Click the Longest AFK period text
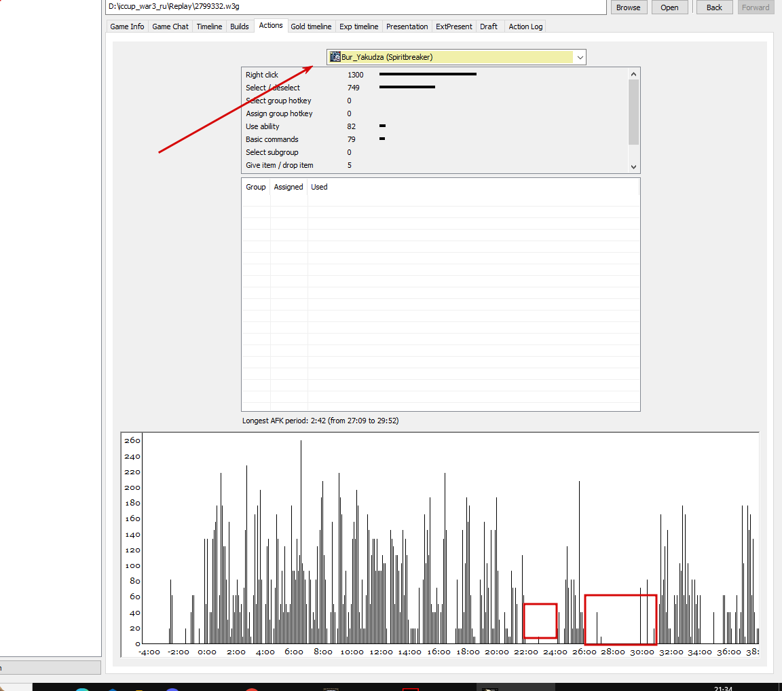Screen dimensions: 782x691 320,421
